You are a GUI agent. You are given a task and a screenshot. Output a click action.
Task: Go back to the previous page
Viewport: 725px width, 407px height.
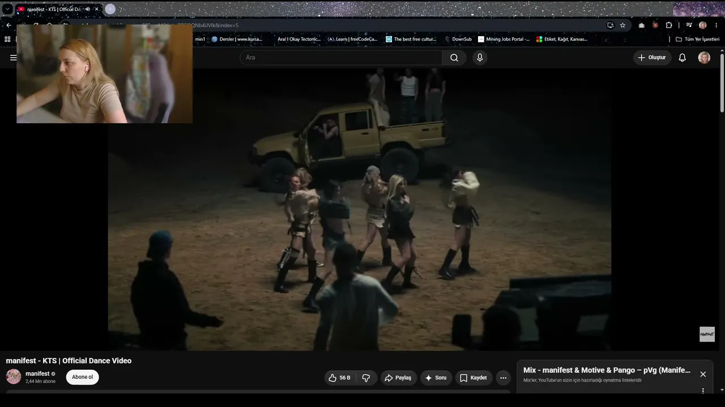8,25
